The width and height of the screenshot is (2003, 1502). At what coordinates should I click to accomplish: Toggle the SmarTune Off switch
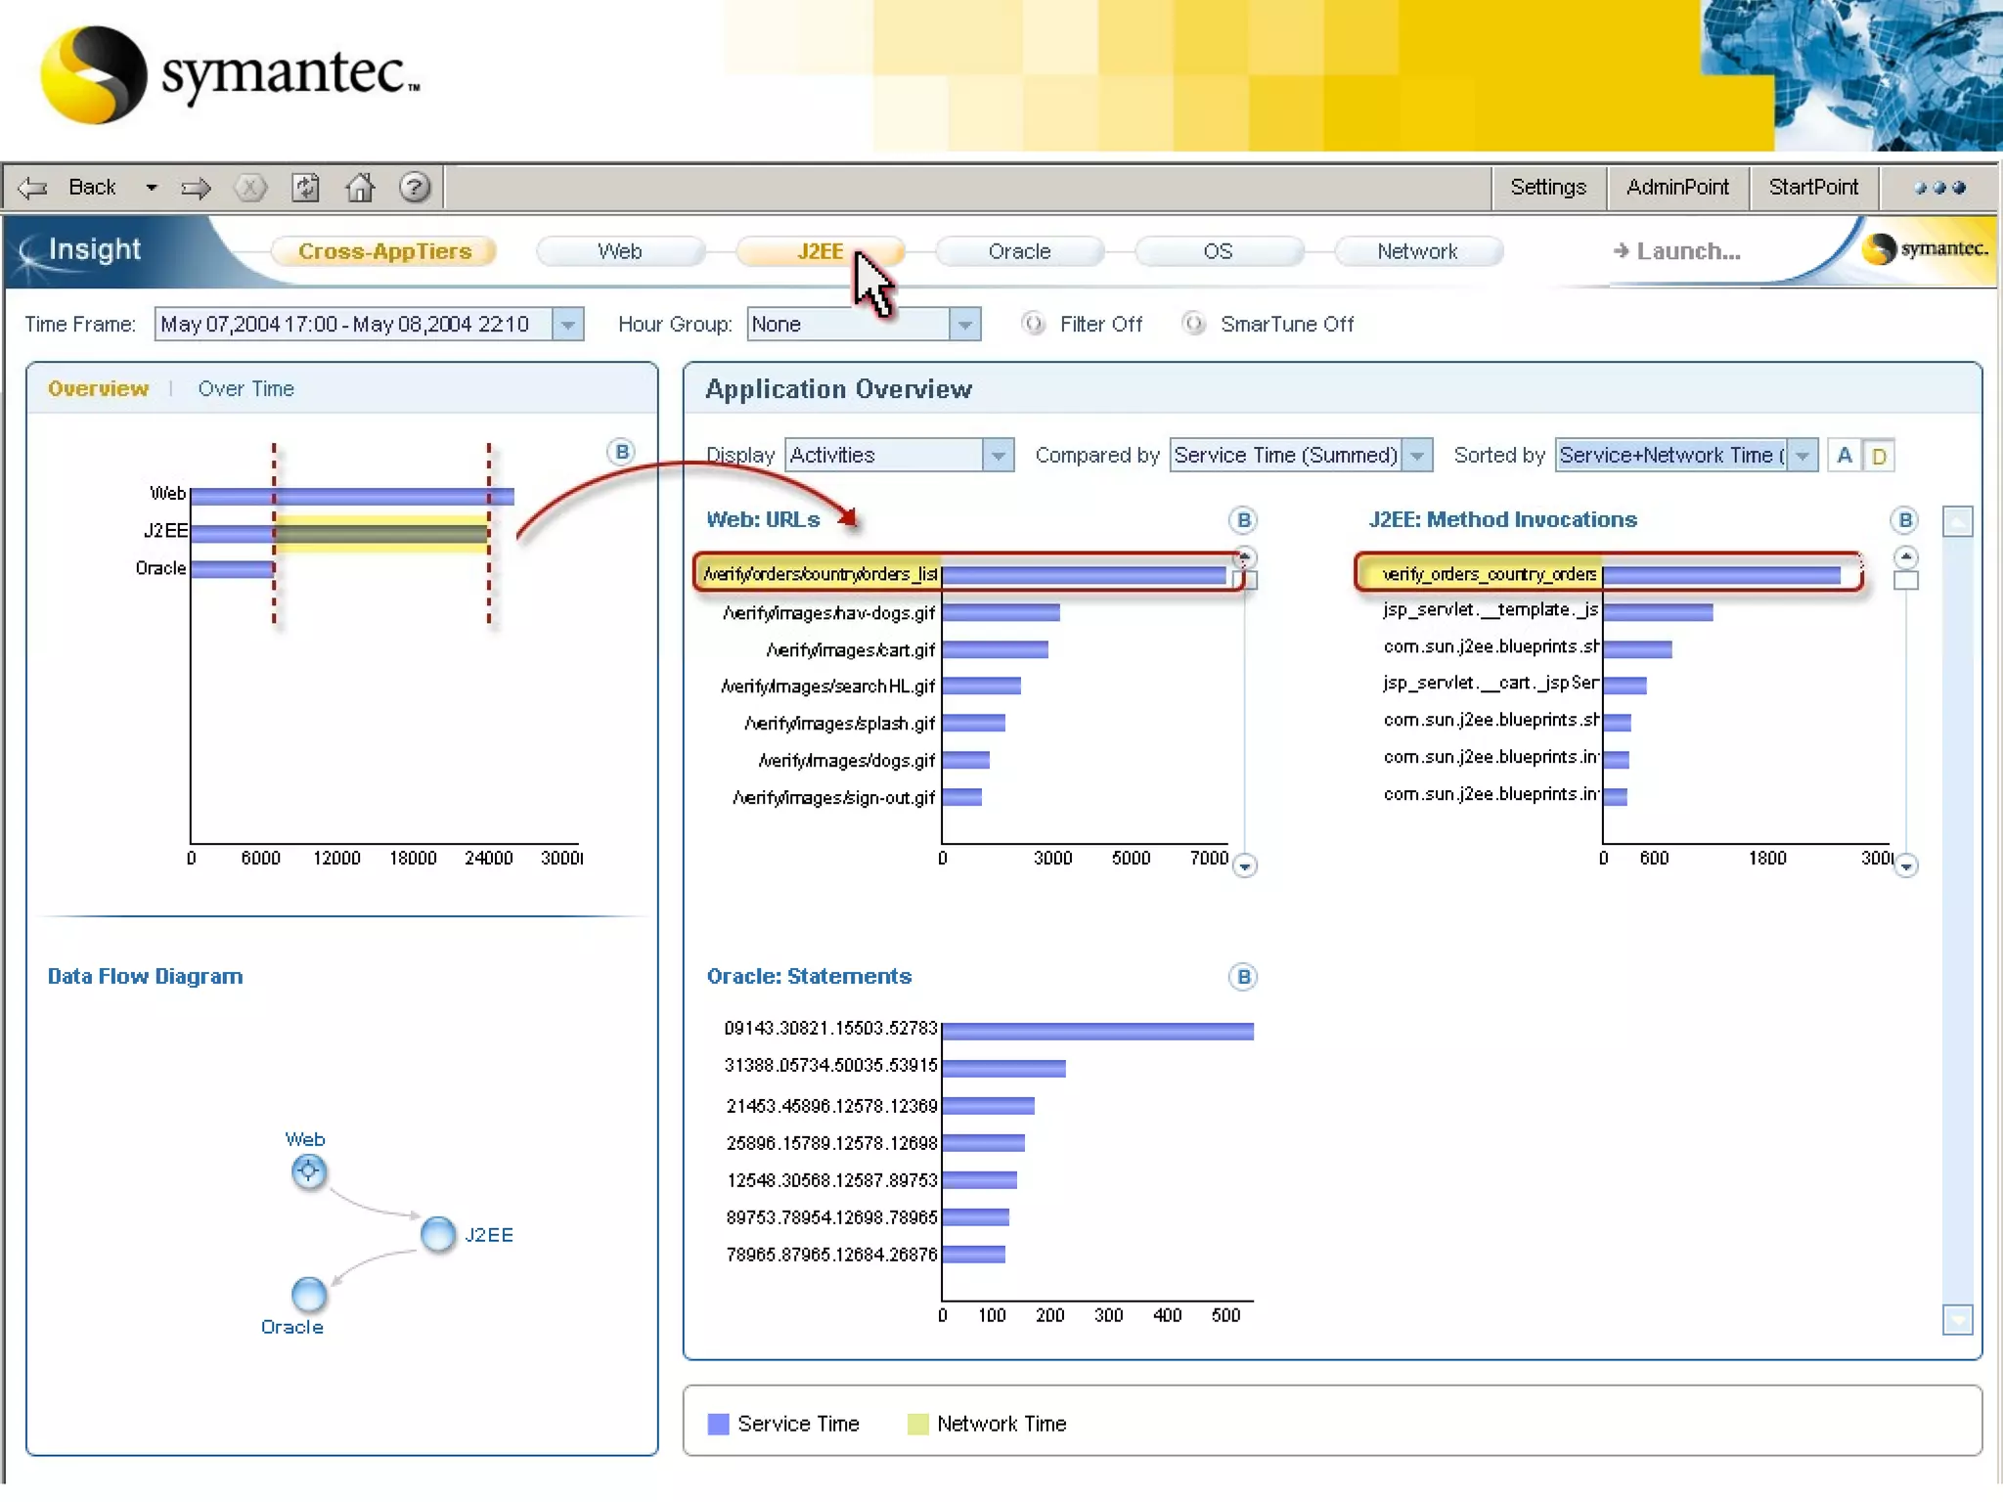pos(1193,324)
